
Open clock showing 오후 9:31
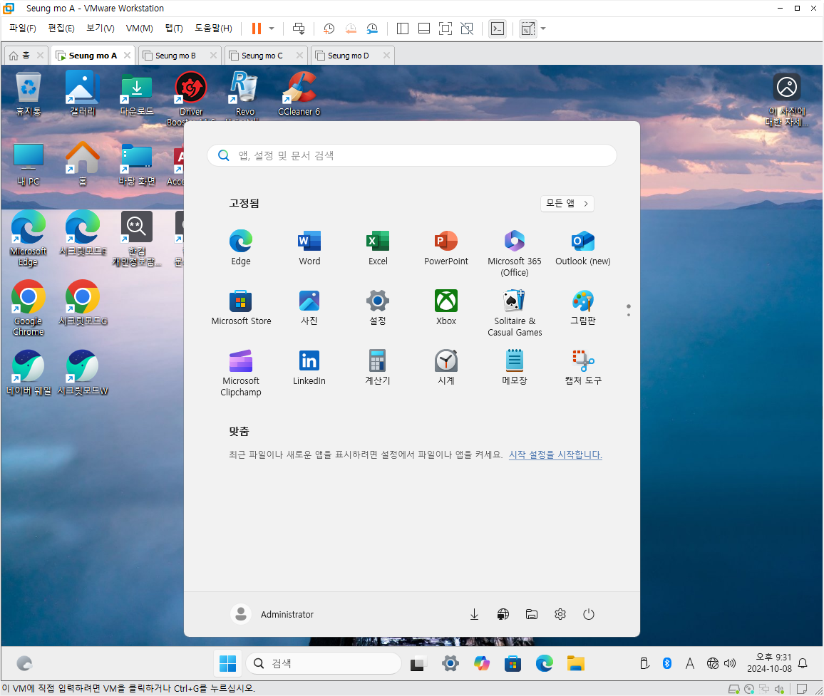pyautogui.click(x=769, y=663)
